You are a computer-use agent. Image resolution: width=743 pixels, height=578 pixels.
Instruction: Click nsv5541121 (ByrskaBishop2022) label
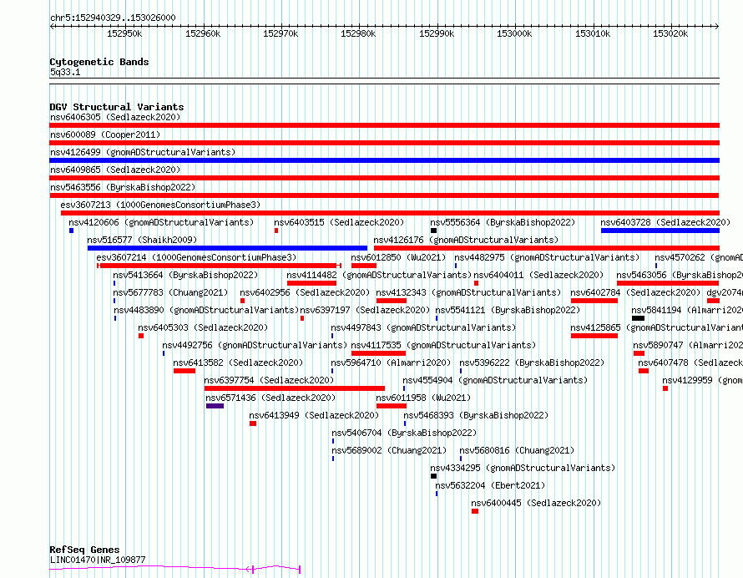click(508, 310)
